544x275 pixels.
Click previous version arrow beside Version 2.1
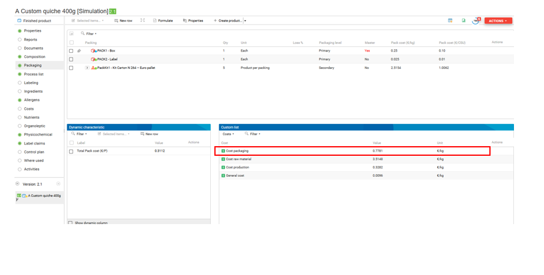tap(17, 184)
